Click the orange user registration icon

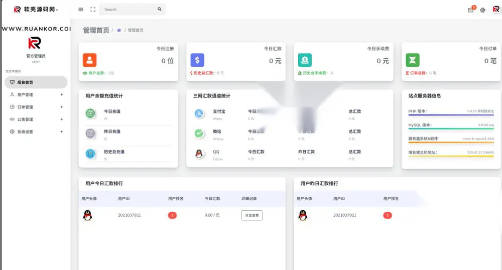(90, 60)
